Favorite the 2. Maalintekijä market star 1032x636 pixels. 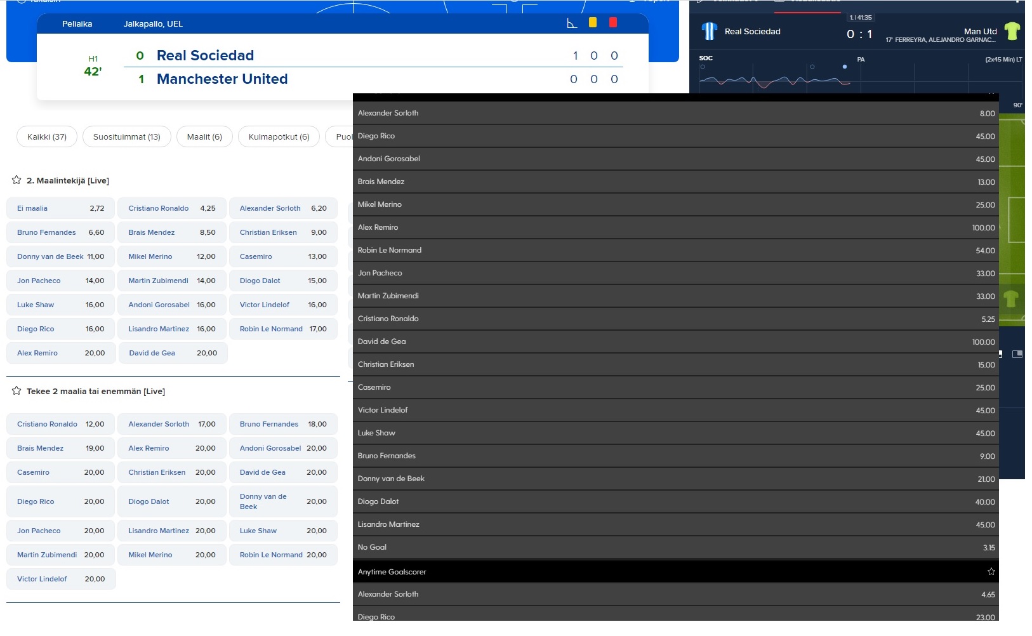coord(17,180)
